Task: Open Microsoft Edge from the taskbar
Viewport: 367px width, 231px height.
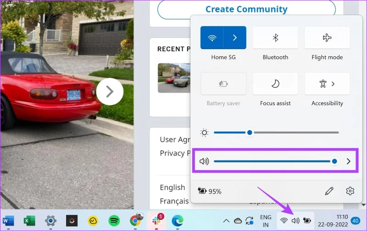Action: [x=178, y=221]
